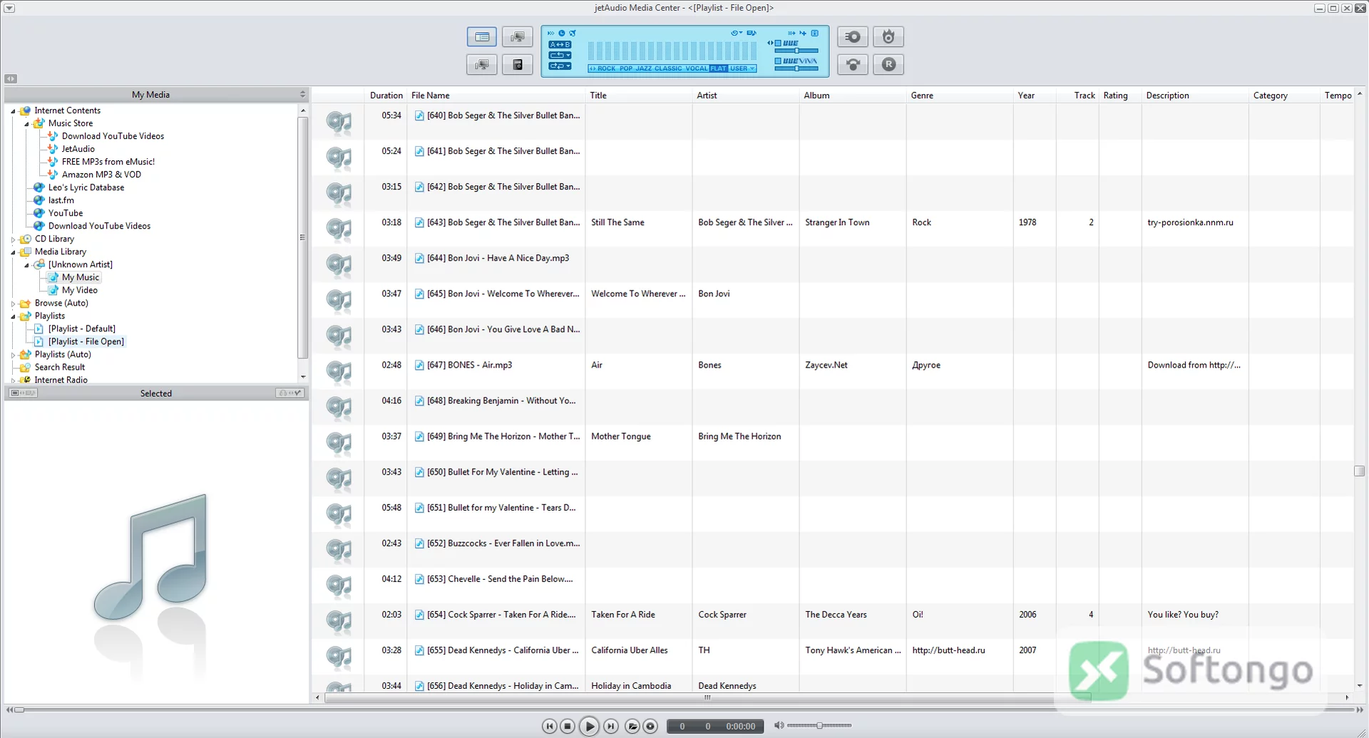The width and height of the screenshot is (1369, 738).
Task: Start playback with the Play button
Action: click(x=589, y=726)
